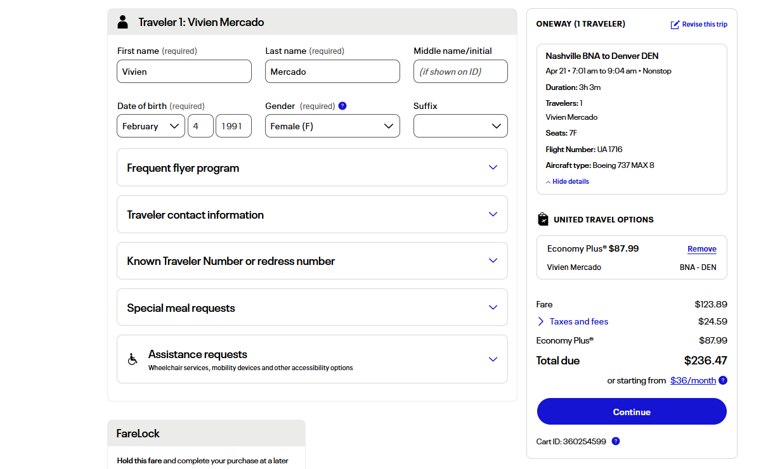Click the monthly payment help icon
The height and width of the screenshot is (469, 761).
pos(723,380)
